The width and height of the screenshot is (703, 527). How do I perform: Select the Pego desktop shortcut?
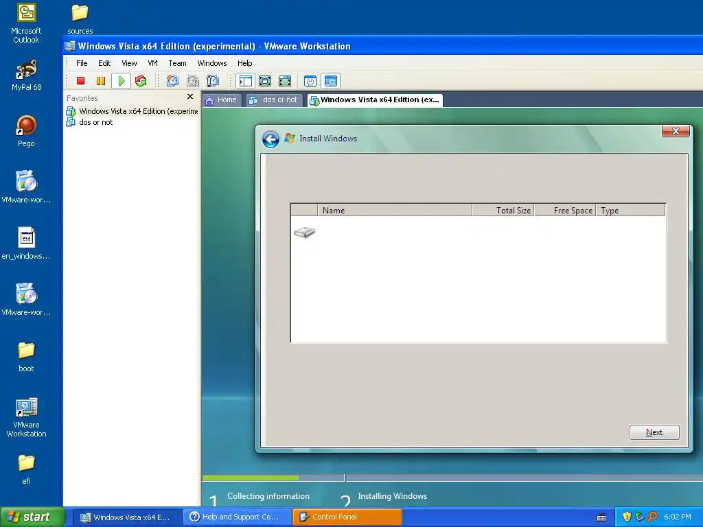coord(26,131)
